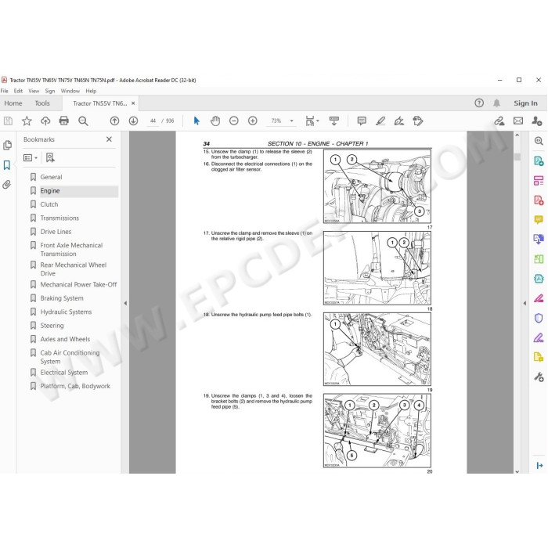The height and width of the screenshot is (548, 548).
Task: Jump to the Braking System bookmark
Action: pos(62,298)
